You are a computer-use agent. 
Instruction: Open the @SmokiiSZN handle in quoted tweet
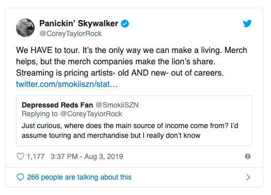(117, 105)
